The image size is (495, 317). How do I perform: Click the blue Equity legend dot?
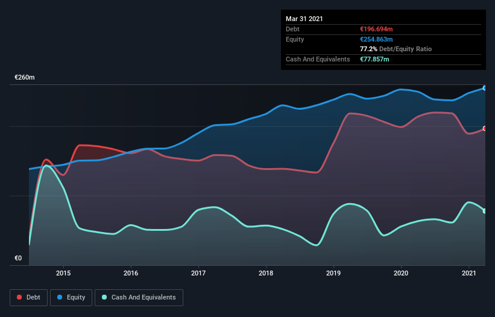(60, 297)
